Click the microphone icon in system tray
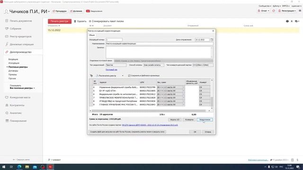 tap(269, 167)
